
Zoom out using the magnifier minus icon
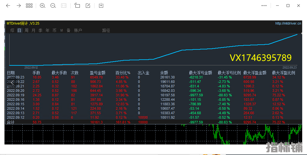[53, 5]
